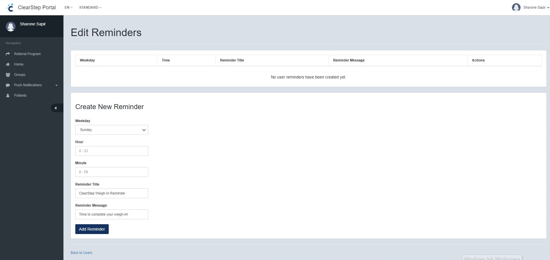
Task: Open the STANDARD mode dropdown
Action: coord(90,8)
